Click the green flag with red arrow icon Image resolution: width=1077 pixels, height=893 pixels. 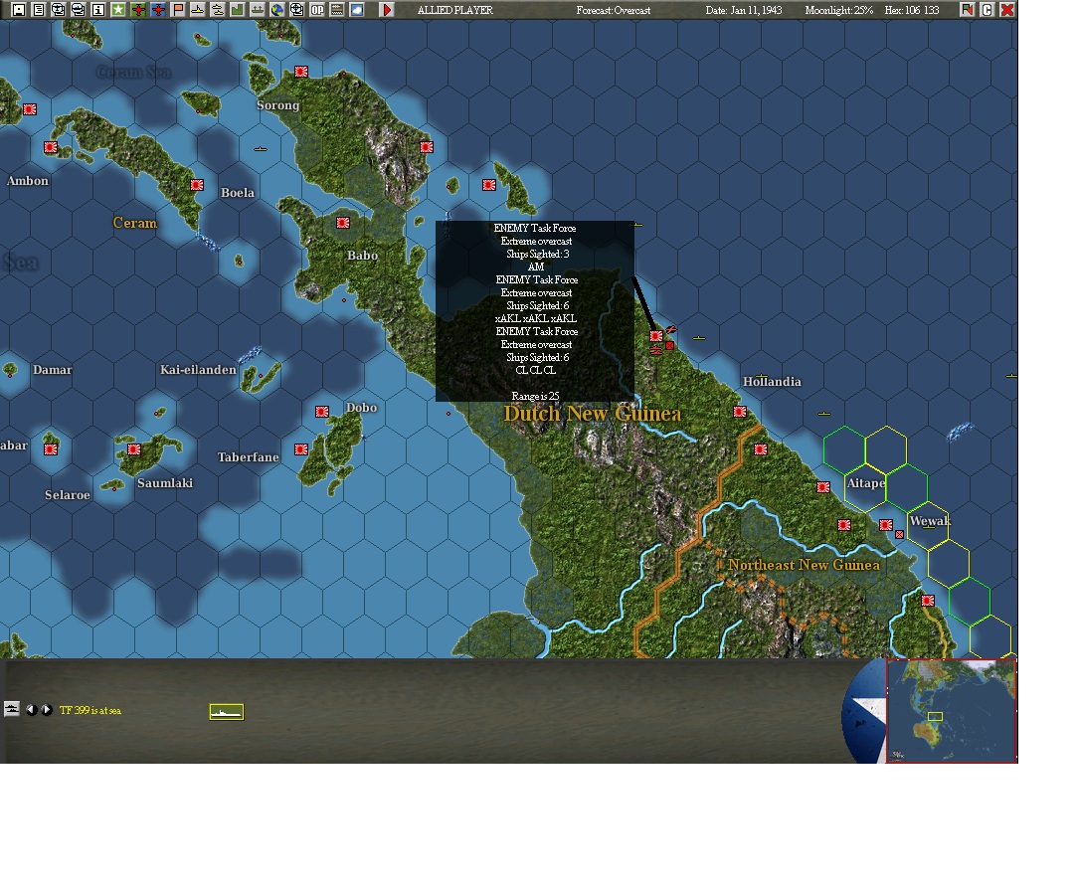click(967, 10)
